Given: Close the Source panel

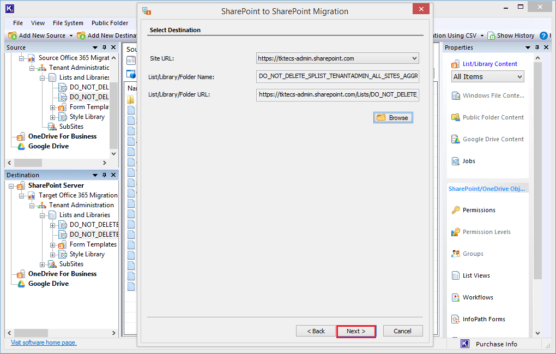Looking at the screenshot, I should pyautogui.click(x=113, y=47).
